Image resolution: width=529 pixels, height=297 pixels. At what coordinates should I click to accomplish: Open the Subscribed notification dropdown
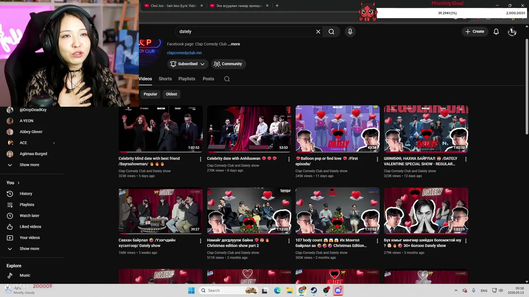pos(188,64)
